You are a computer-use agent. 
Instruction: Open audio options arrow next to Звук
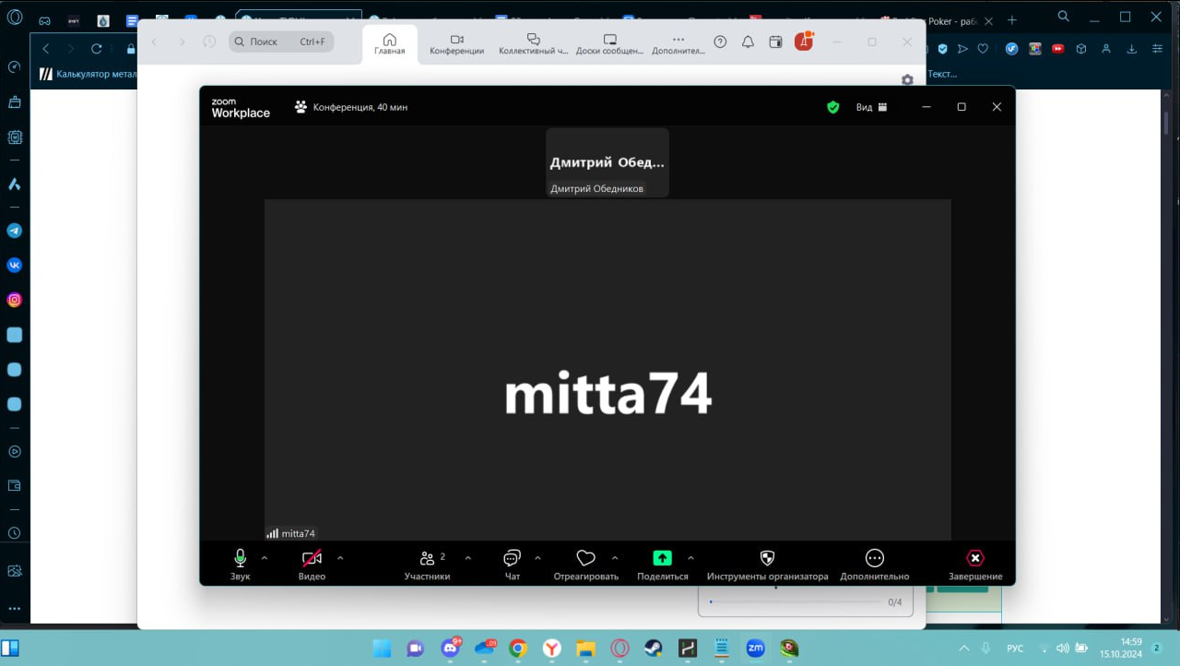click(x=265, y=558)
